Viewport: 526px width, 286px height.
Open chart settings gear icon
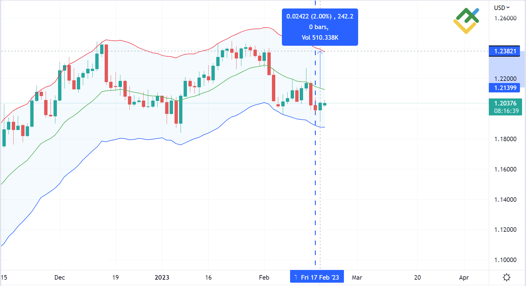tap(507, 277)
